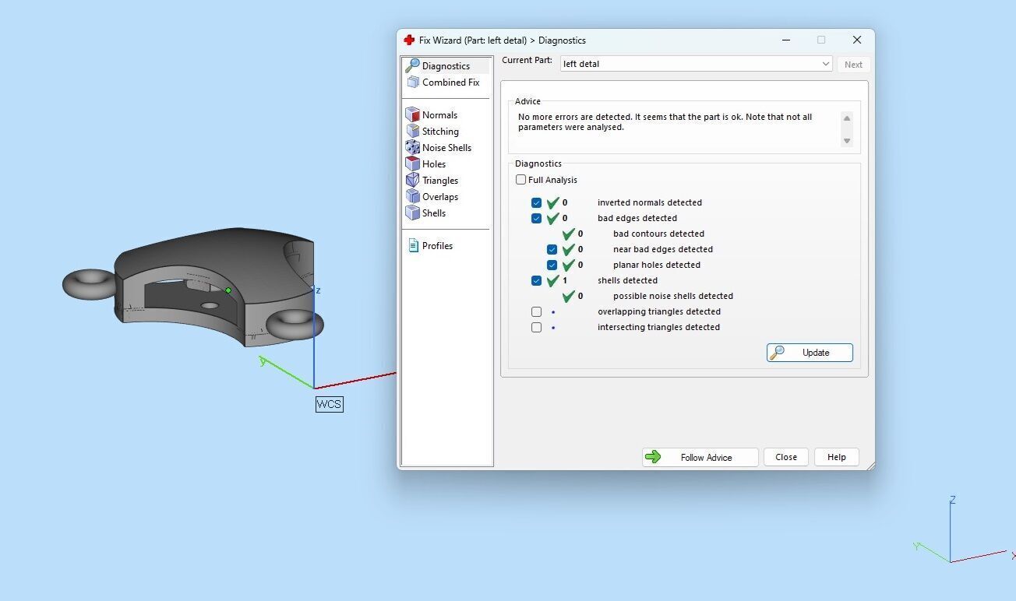Uncheck inverted normals detected checkbox
The width and height of the screenshot is (1016, 601).
tap(536, 202)
